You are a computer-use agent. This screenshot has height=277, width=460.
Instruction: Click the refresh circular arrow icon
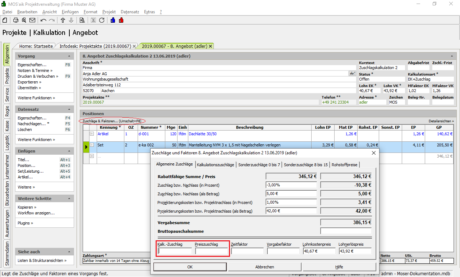(102, 20)
